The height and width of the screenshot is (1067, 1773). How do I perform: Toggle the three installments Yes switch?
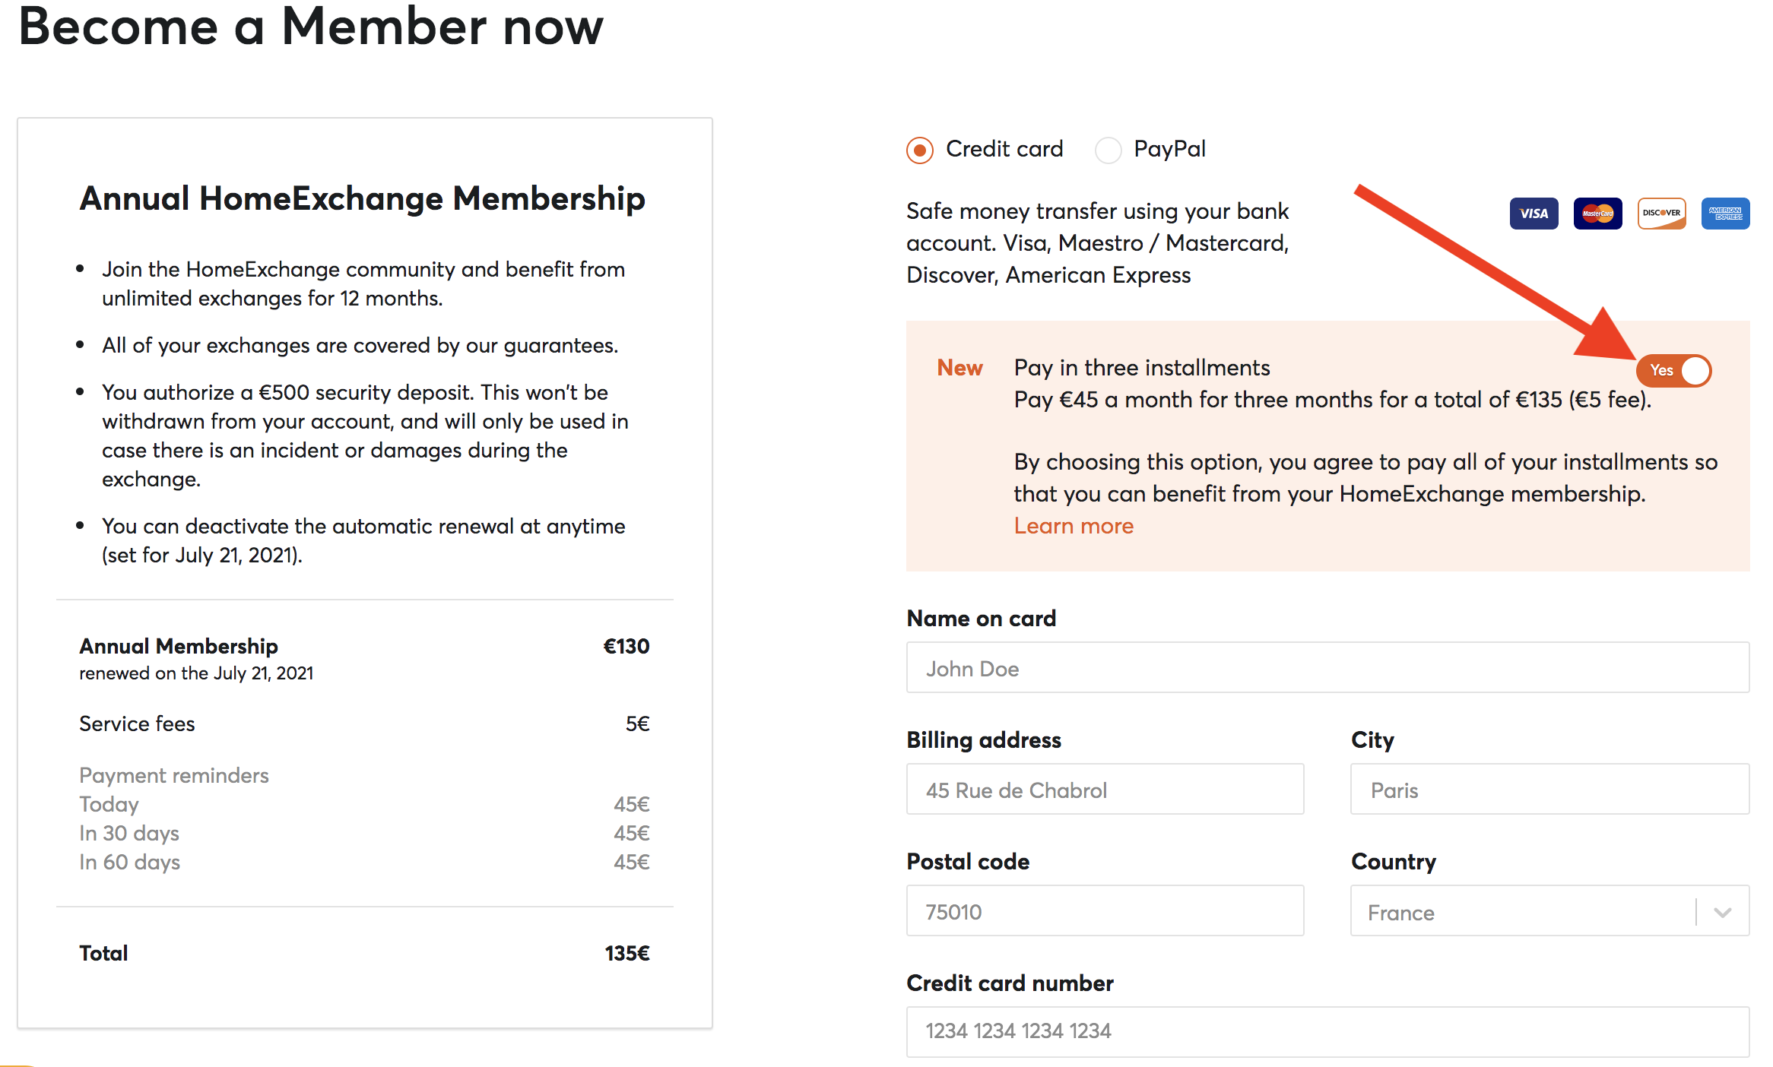tap(1673, 370)
